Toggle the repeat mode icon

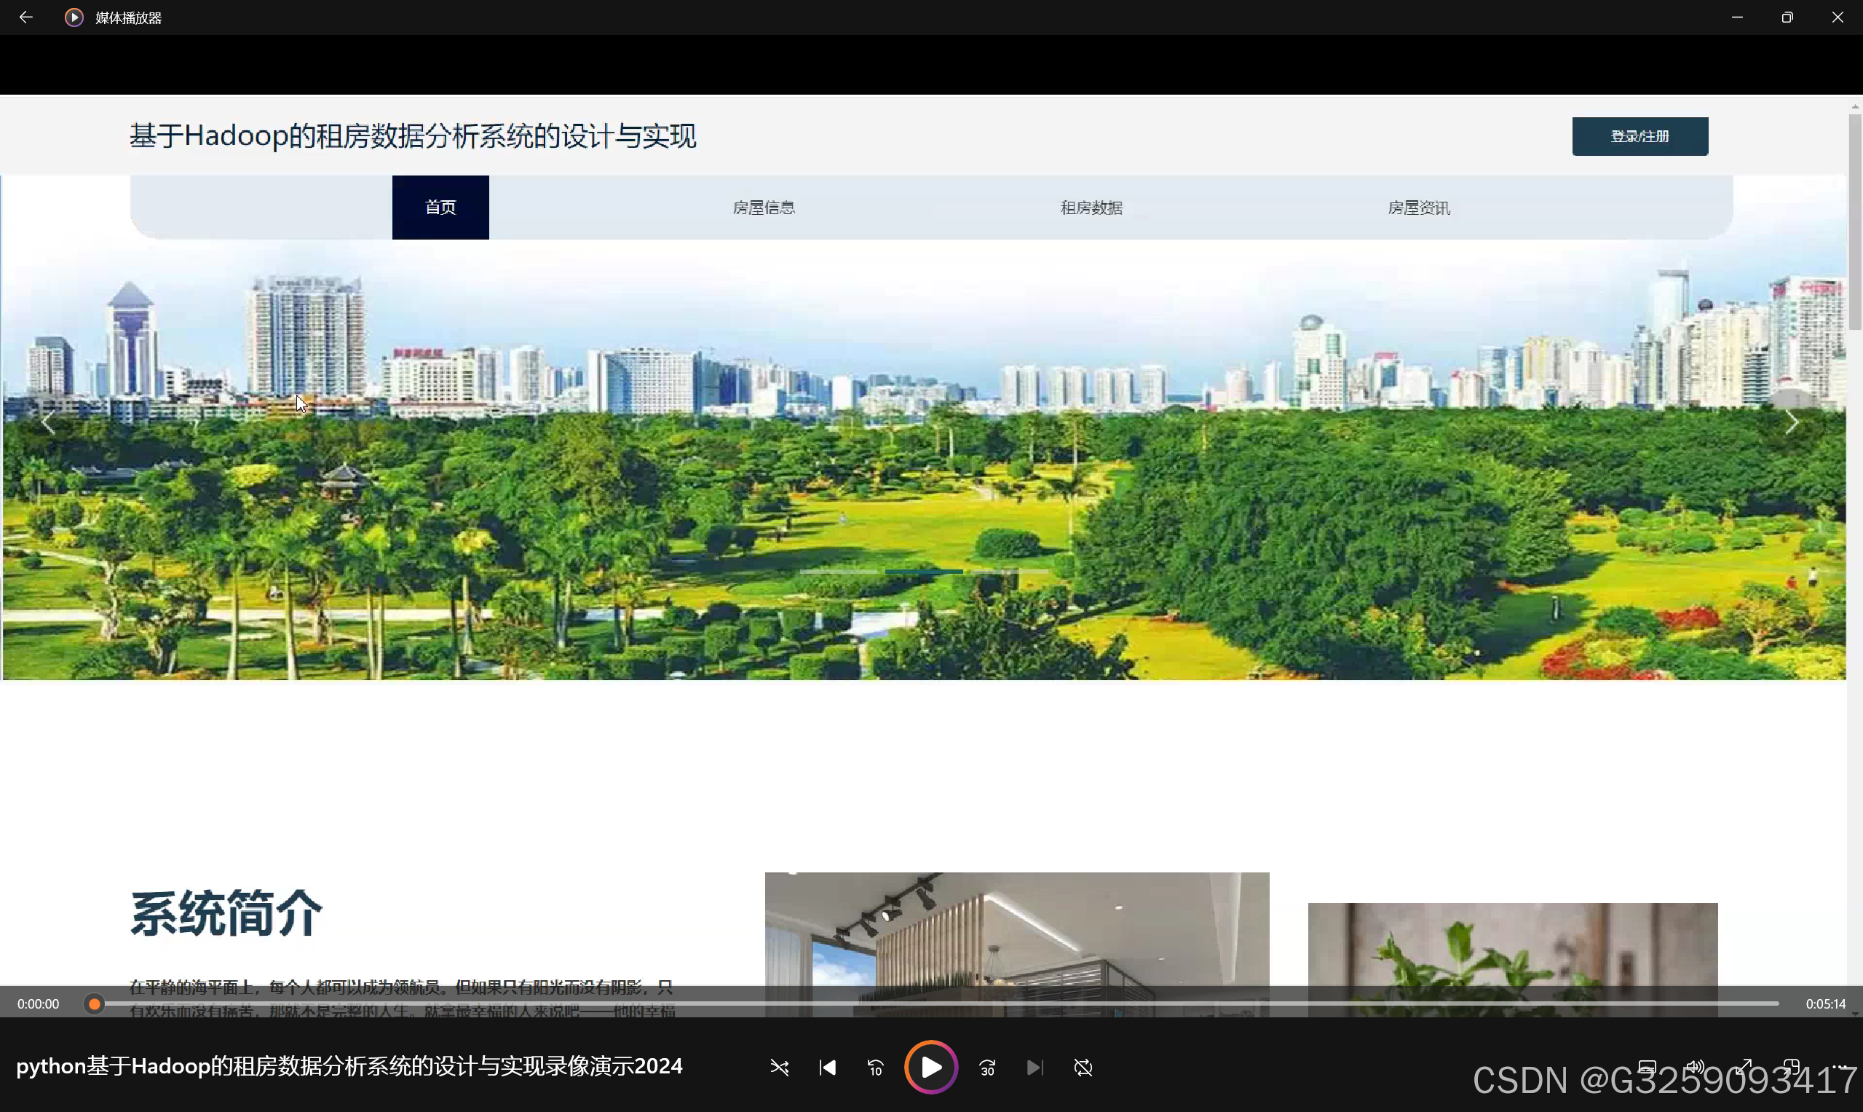point(1083,1067)
